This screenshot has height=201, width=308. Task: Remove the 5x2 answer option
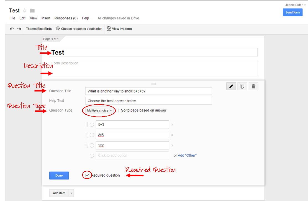172,145
